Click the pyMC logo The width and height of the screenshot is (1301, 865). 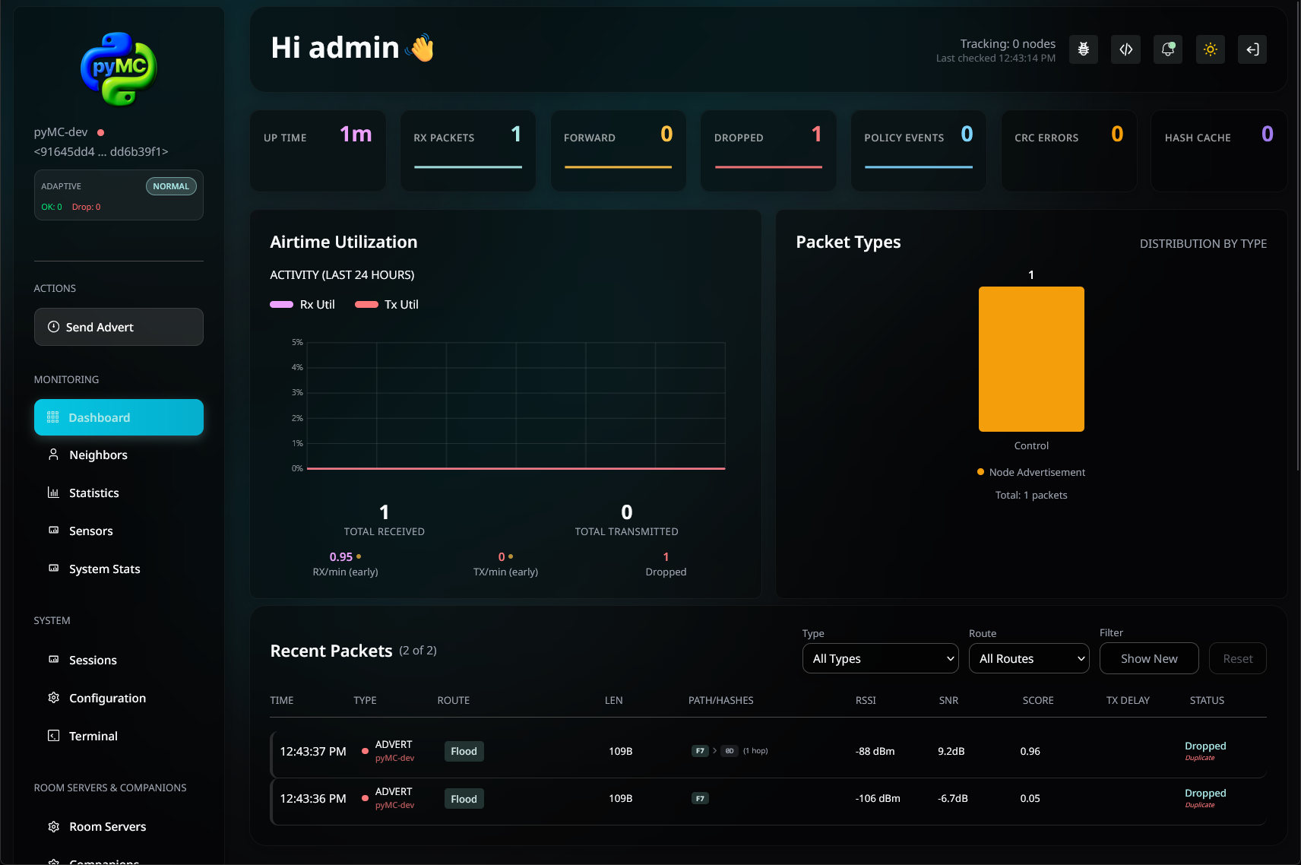pyautogui.click(x=119, y=69)
